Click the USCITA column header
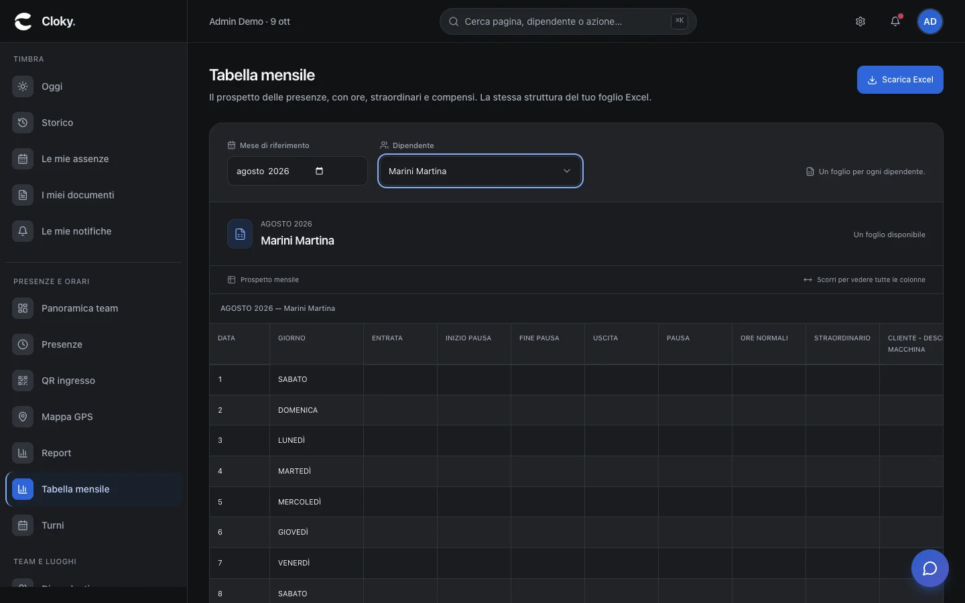This screenshot has height=603, width=965. (621, 344)
